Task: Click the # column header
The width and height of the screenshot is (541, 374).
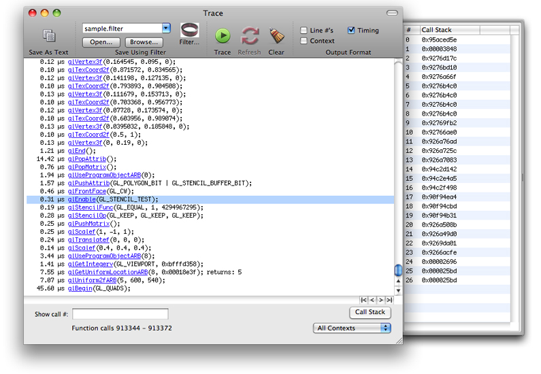Action: click(x=410, y=30)
